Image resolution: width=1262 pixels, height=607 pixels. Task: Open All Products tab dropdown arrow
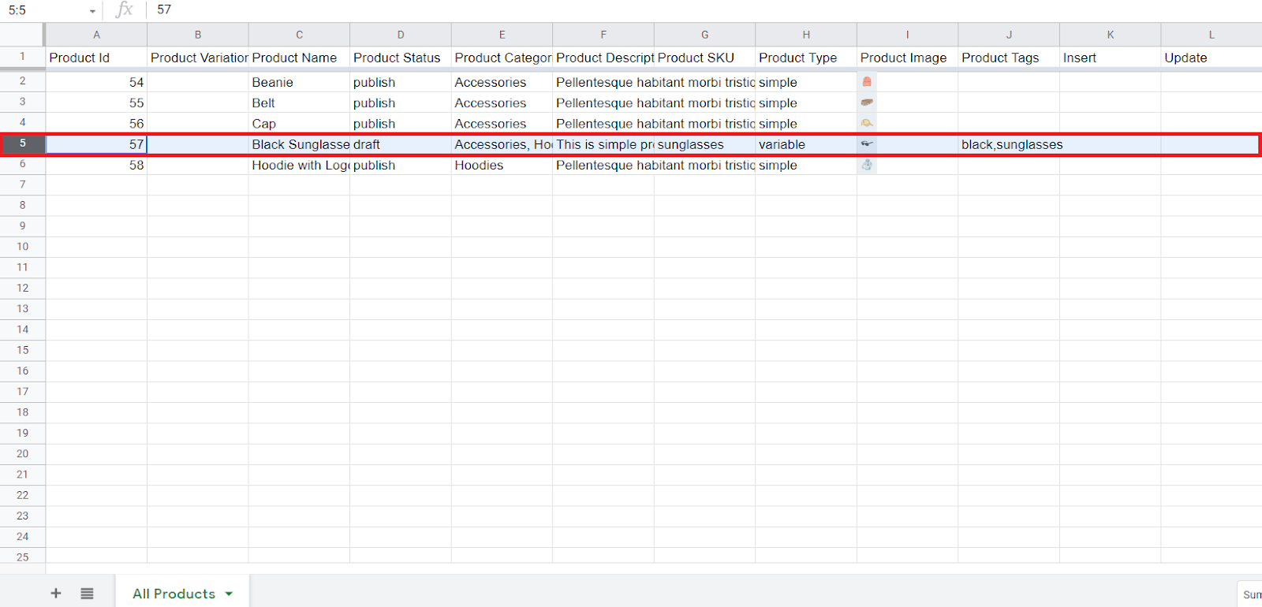(229, 594)
